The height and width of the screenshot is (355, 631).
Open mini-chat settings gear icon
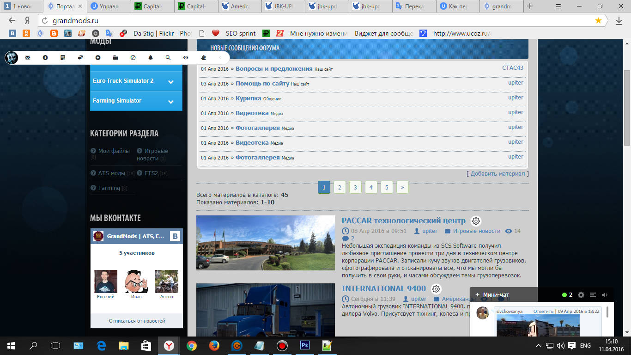[x=581, y=295]
